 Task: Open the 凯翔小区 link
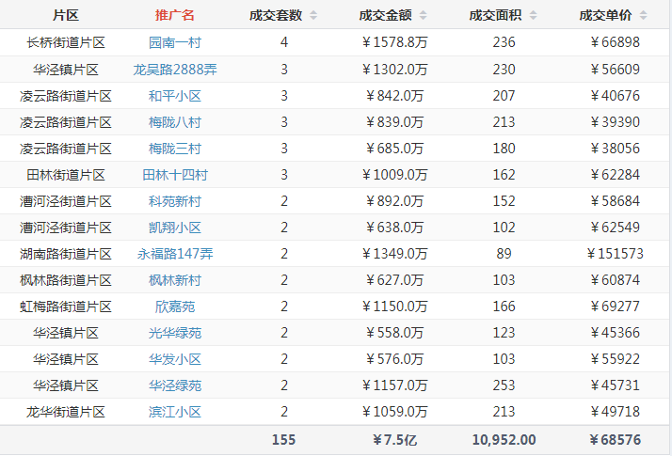(175, 228)
